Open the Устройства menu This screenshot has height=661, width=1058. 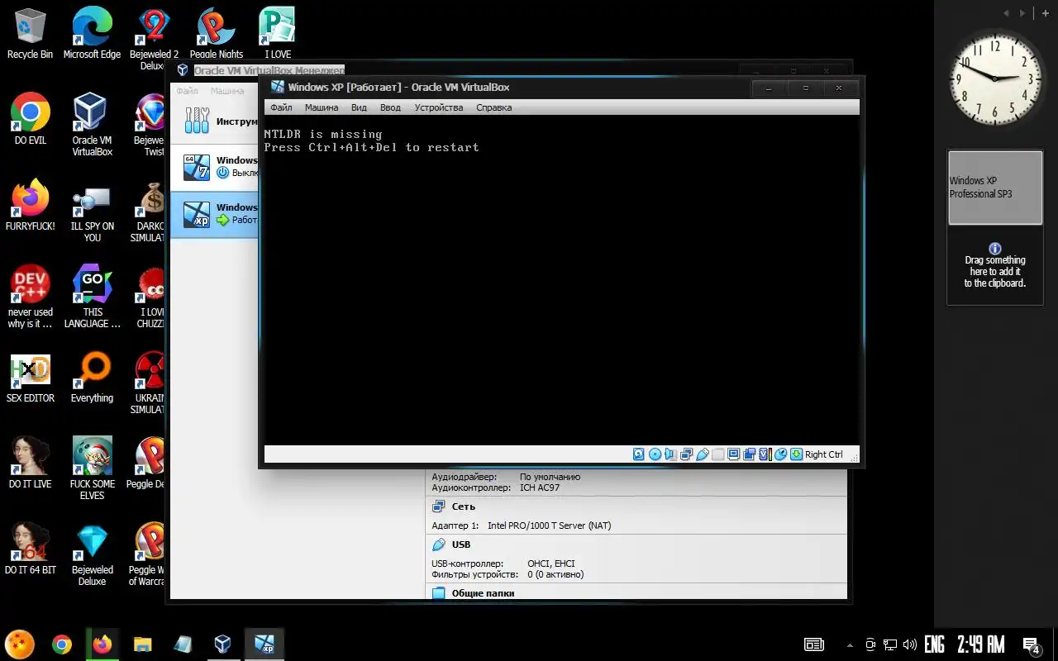click(439, 107)
